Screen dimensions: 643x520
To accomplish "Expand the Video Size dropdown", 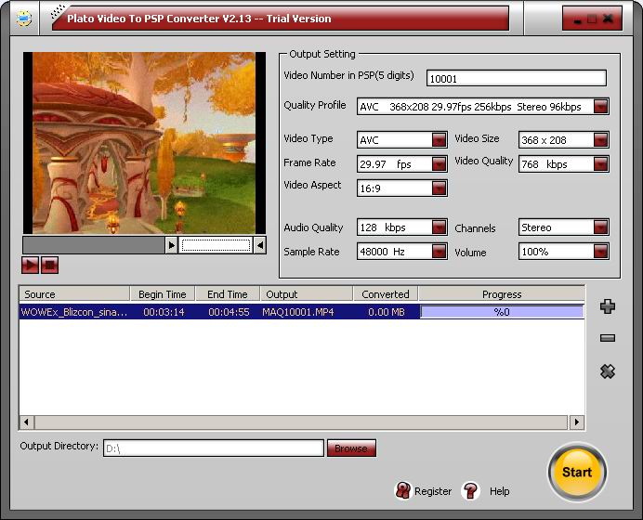I will click(601, 139).
